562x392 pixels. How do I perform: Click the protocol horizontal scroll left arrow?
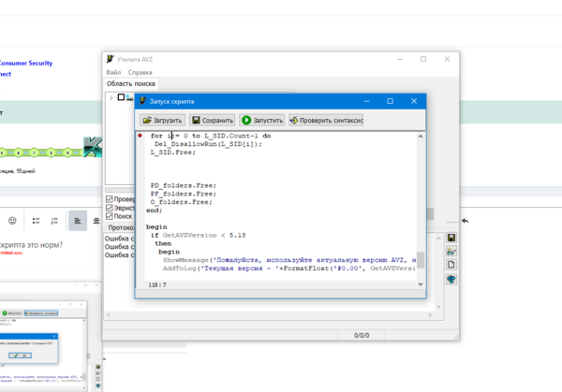click(x=109, y=315)
